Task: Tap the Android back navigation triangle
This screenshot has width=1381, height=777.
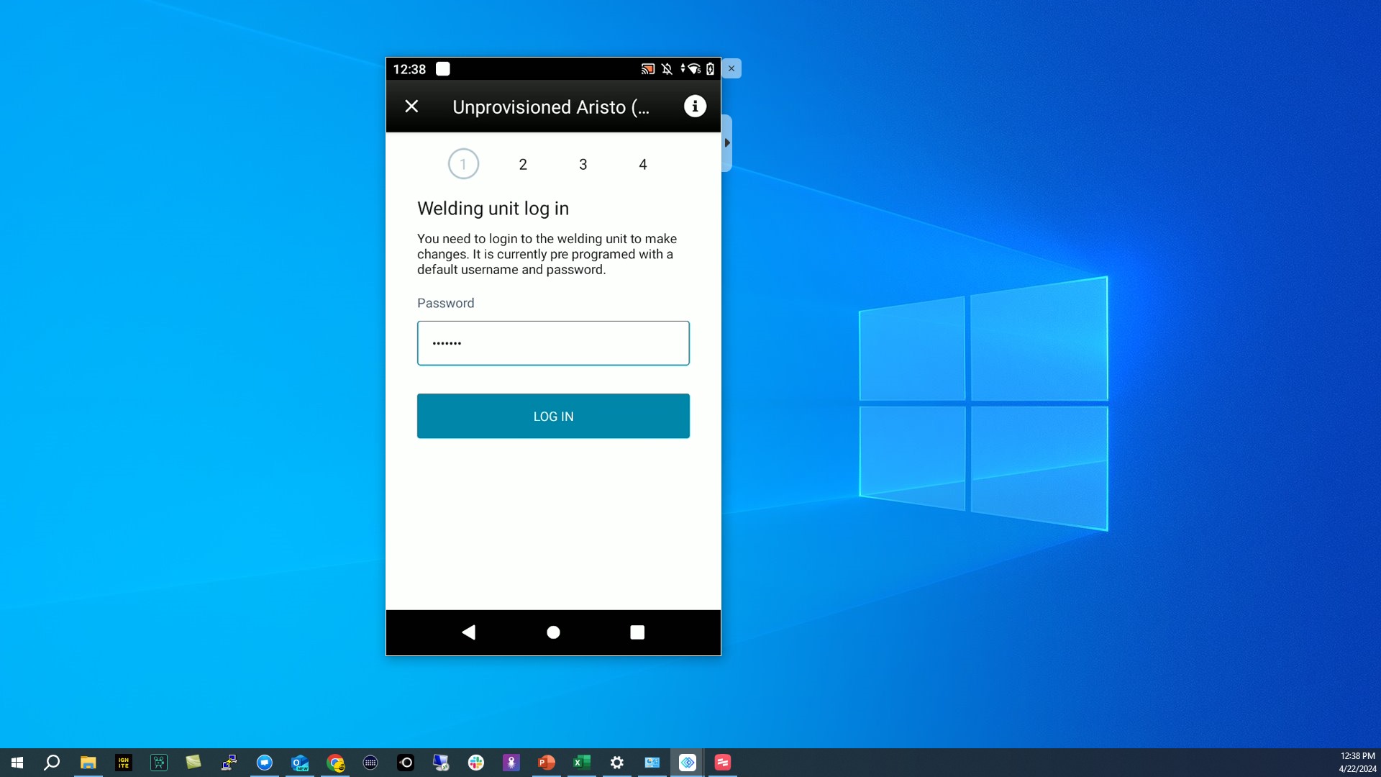Action: (x=469, y=632)
